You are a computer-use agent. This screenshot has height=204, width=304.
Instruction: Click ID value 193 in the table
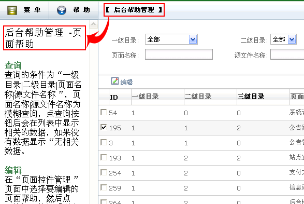(x=115, y=158)
